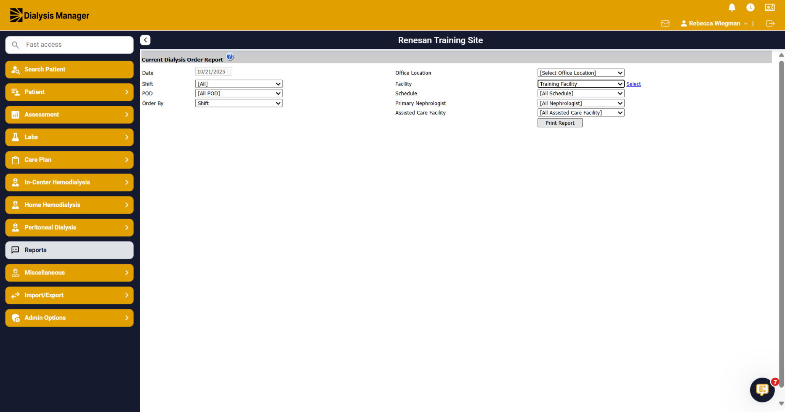
Task: Open the Order By dropdown
Action: point(239,103)
